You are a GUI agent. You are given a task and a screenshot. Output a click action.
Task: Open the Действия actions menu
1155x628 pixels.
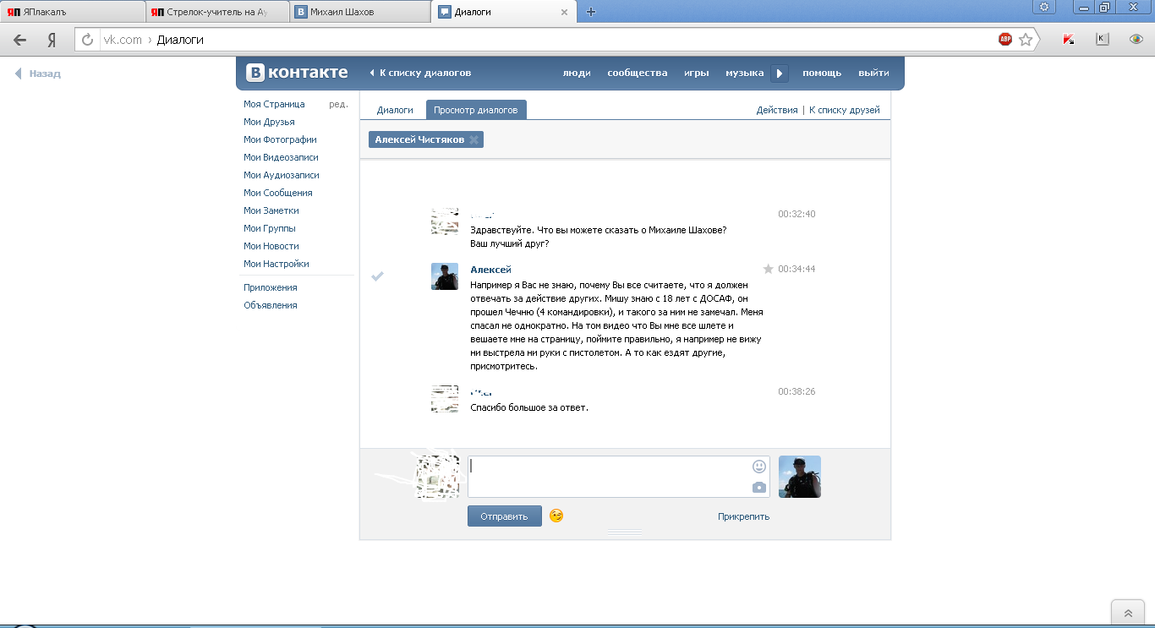pos(777,110)
